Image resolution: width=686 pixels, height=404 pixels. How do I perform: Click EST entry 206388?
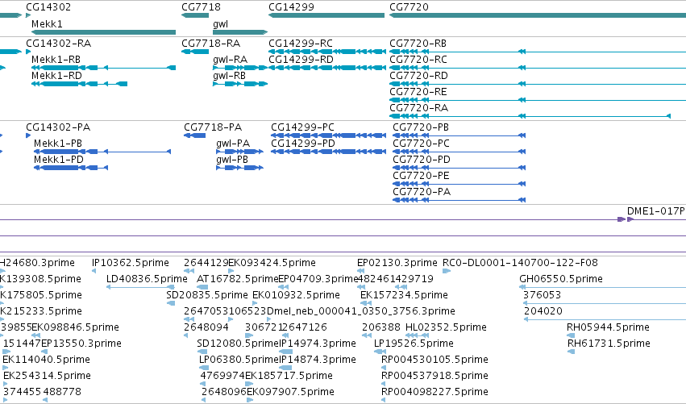point(381,327)
